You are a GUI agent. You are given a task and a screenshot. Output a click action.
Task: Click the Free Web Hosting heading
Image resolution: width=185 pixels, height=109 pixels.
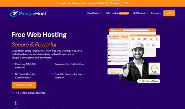39,35
